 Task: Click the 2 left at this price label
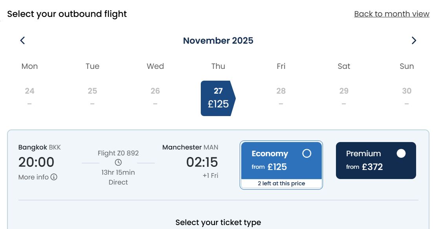pyautogui.click(x=281, y=183)
